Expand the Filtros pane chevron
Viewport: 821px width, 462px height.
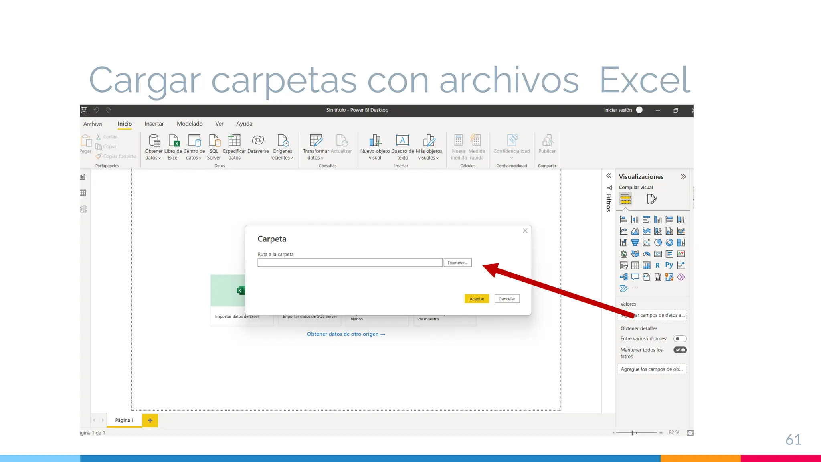[x=609, y=176]
